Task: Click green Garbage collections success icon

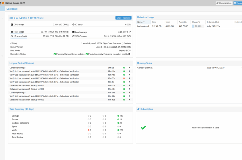Action: pyautogui.click(x=118, y=123)
